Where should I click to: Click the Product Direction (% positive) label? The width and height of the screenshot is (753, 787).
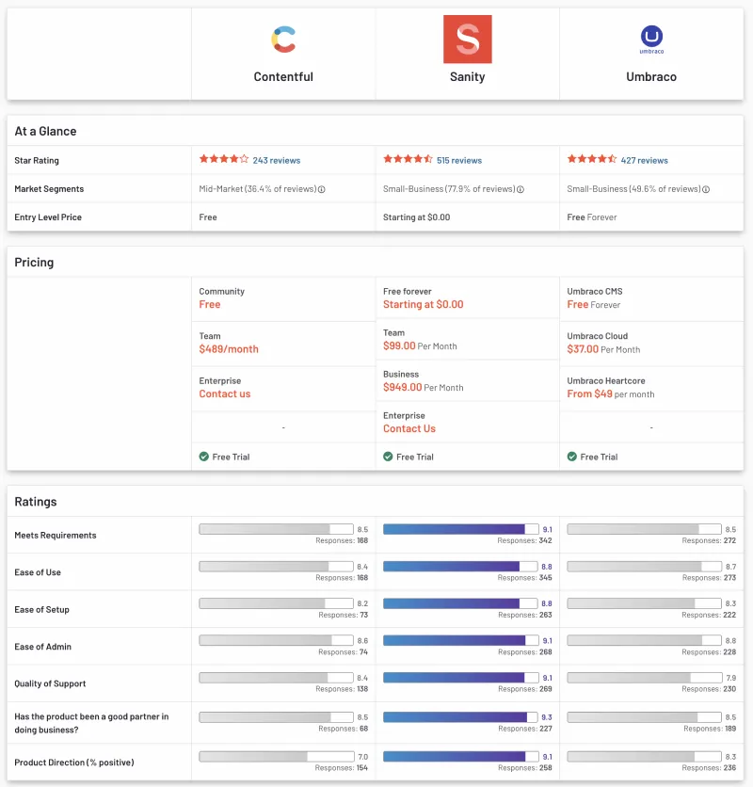[74, 763]
